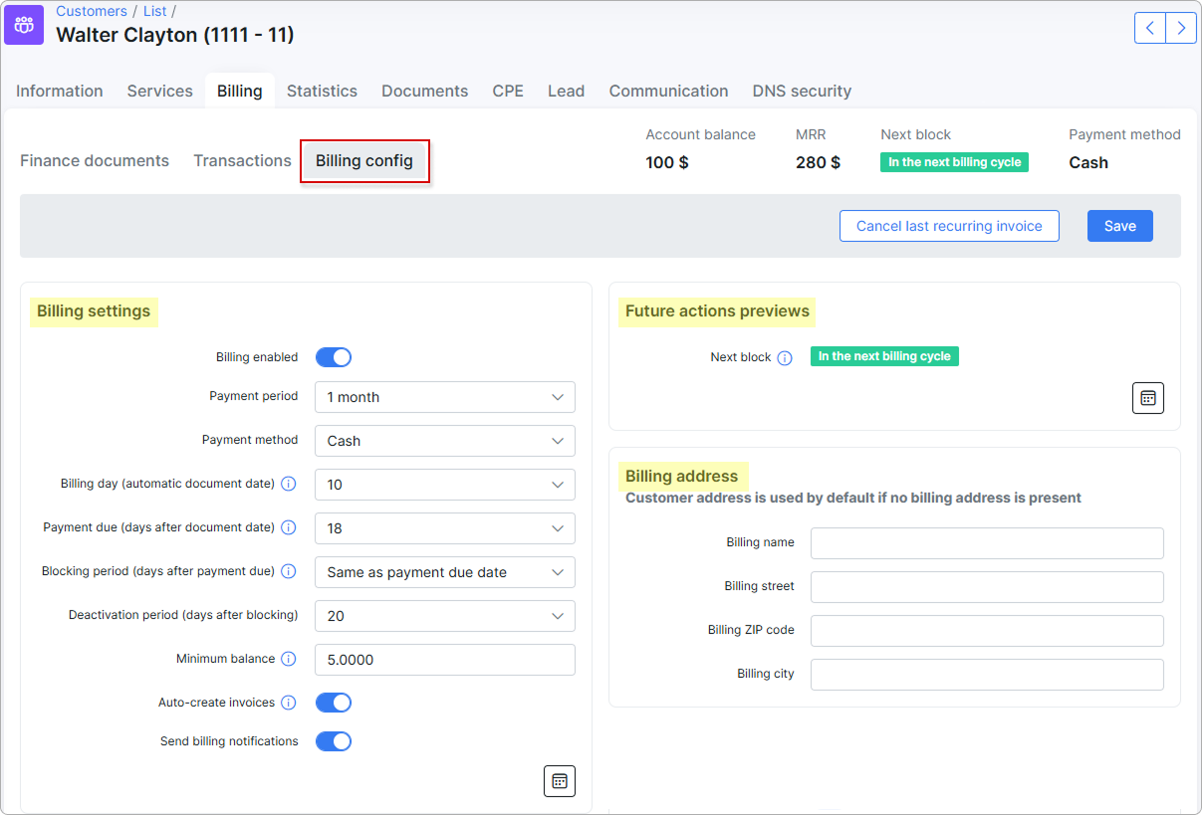Screen dimensions: 1202x815
Task: Click the Billing ZIP code input field
Action: (x=987, y=631)
